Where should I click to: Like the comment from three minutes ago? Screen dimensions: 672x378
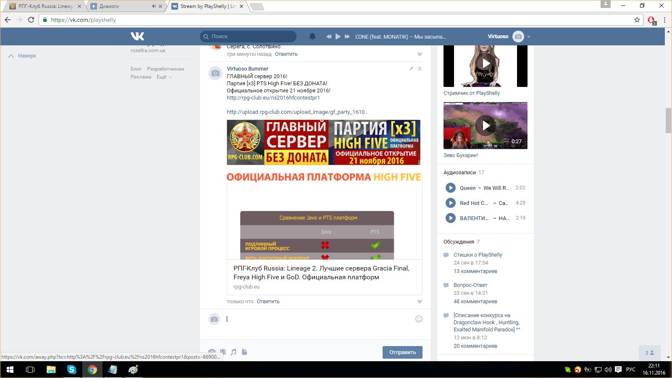[x=420, y=54]
